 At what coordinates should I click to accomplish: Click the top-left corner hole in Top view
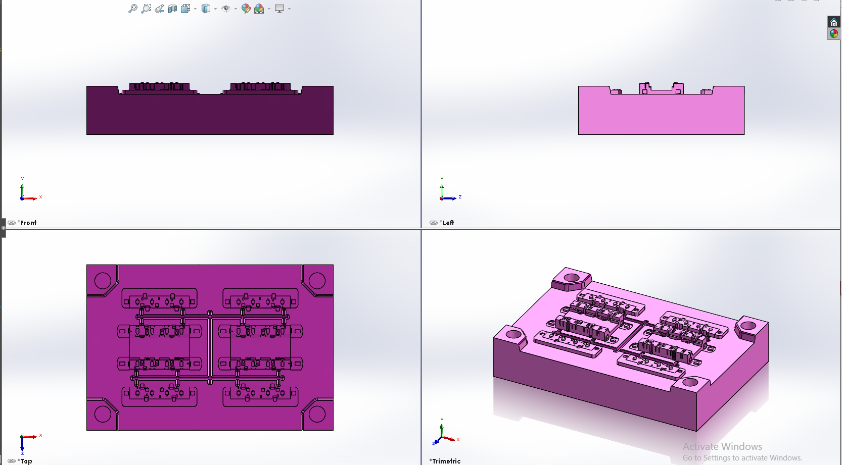coord(103,281)
